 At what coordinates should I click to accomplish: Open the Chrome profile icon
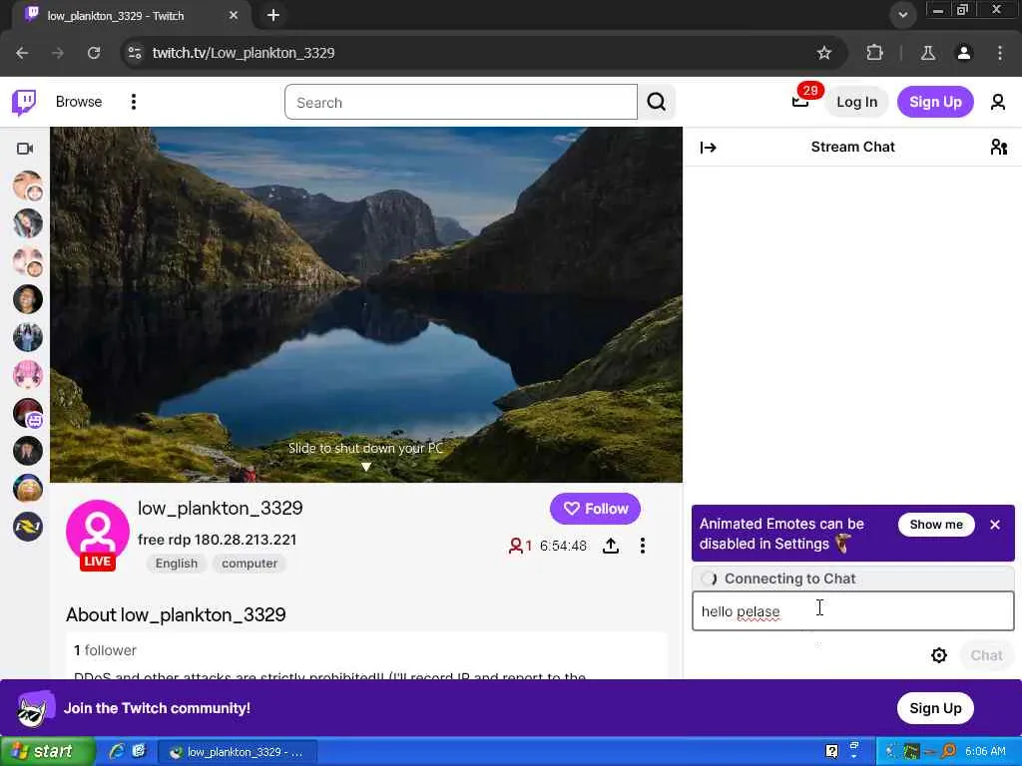click(964, 53)
